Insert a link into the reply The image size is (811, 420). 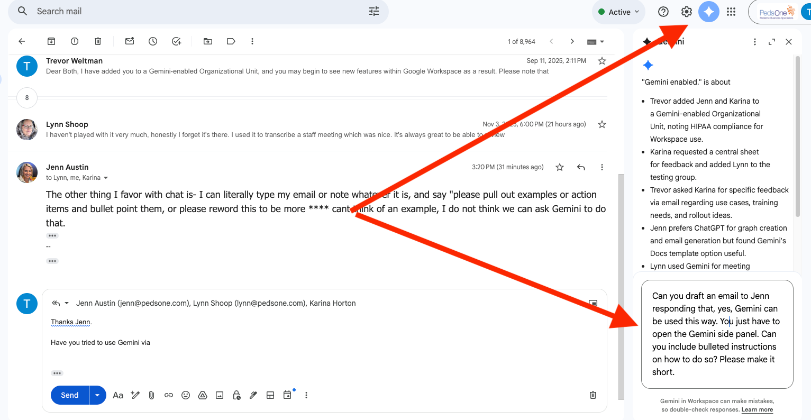(x=169, y=395)
